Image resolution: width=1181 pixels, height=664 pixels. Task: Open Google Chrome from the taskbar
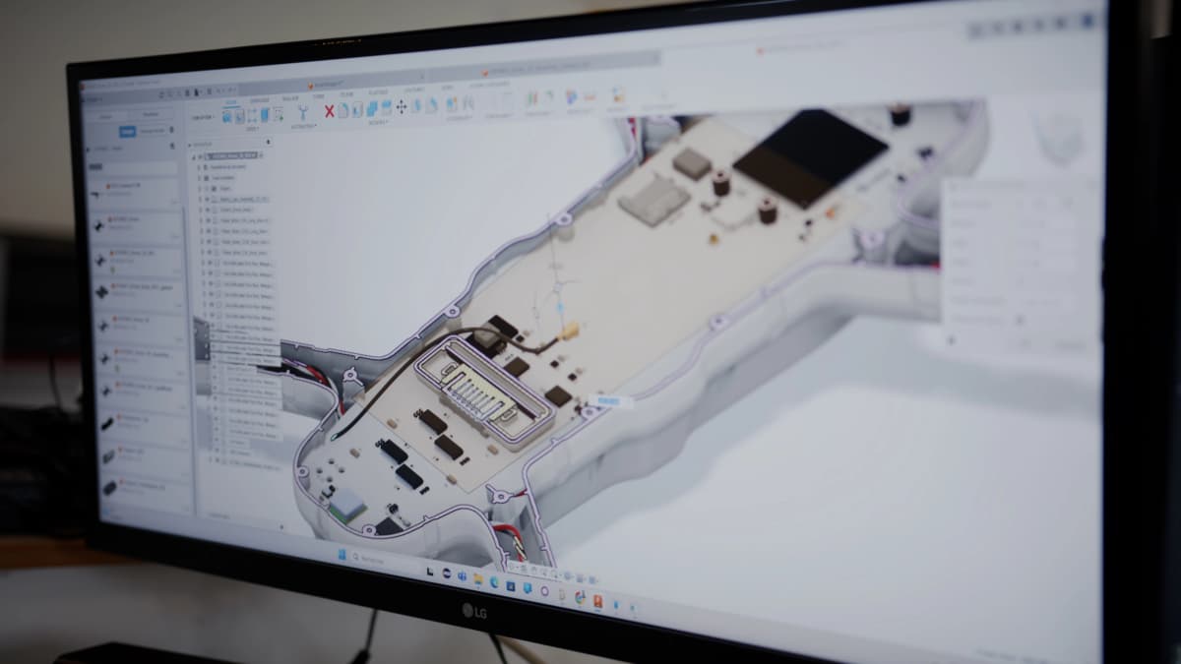pyautogui.click(x=580, y=596)
